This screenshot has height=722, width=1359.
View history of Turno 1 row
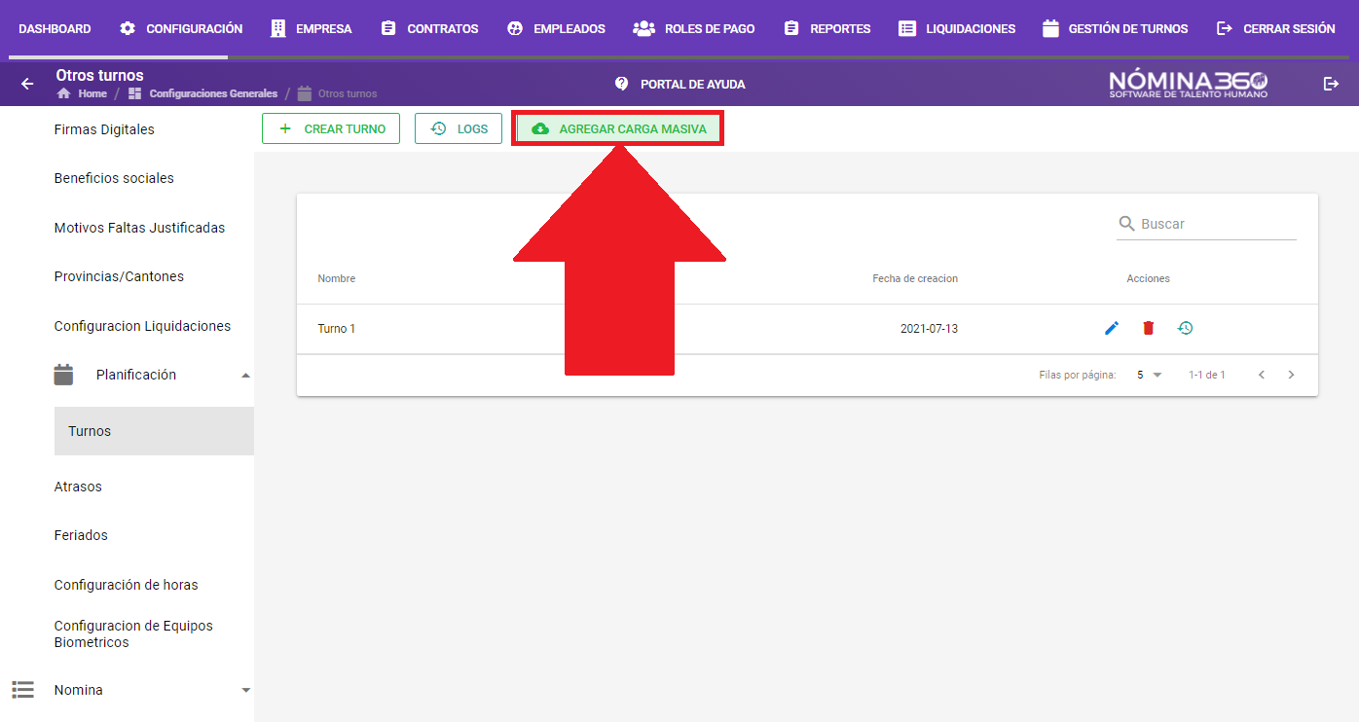1185,329
